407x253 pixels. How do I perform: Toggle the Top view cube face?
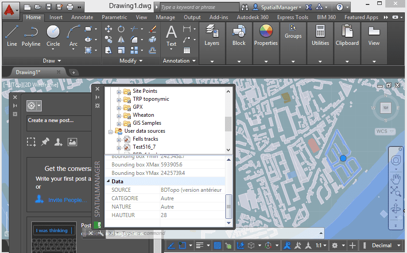pyautogui.click(x=385, y=108)
